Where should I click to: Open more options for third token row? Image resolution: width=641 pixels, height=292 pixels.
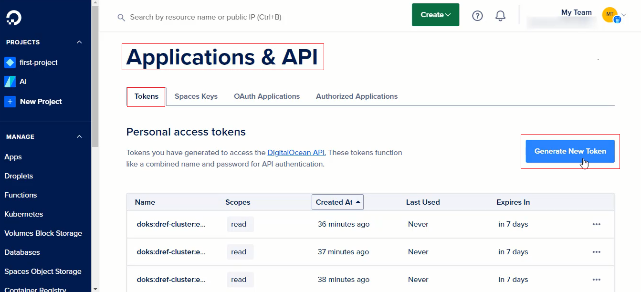coord(596,280)
